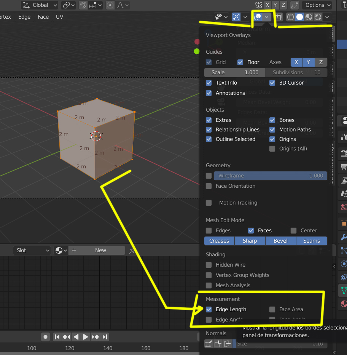Enable Face Orientation overlay

point(209,186)
